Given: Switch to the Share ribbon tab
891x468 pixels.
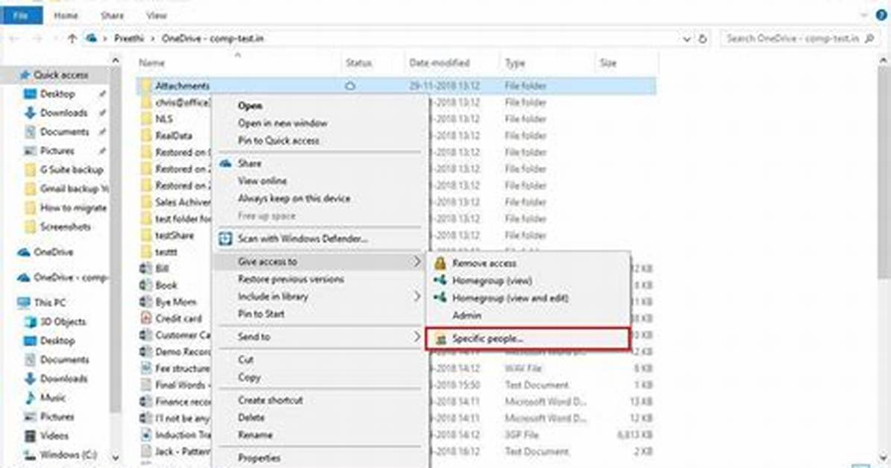Looking at the screenshot, I should coord(112,16).
